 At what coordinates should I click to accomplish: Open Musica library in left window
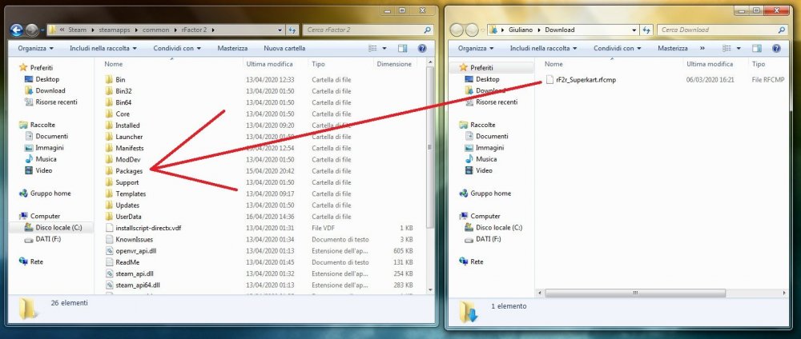(x=46, y=159)
